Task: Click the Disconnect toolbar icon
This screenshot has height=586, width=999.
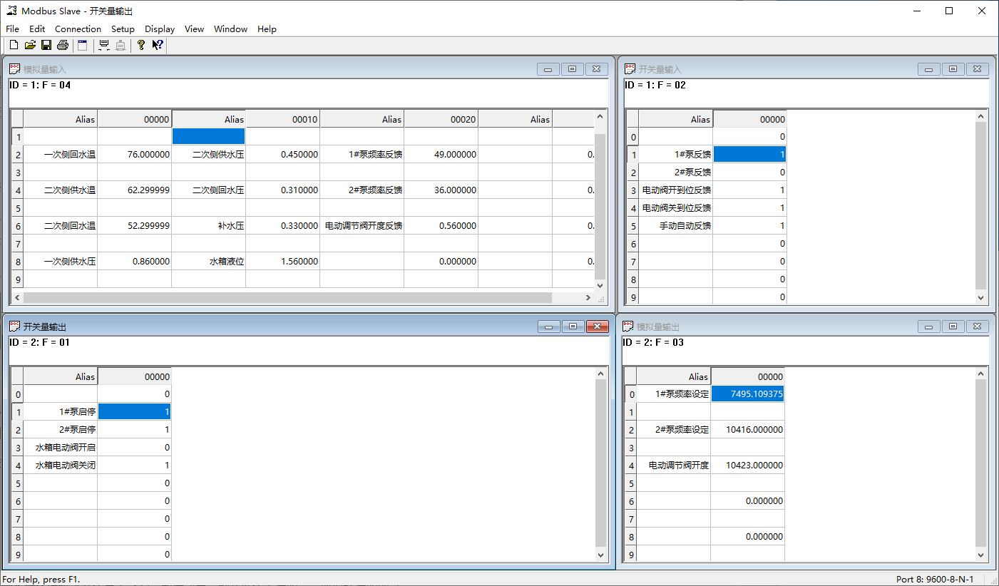Action: pyautogui.click(x=121, y=46)
